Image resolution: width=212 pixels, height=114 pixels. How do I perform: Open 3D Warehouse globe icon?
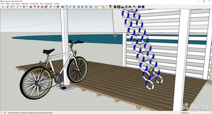(79, 7)
